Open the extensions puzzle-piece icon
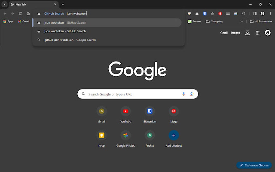Image resolution: width=275 pixels, height=172 pixels. [x=243, y=13]
